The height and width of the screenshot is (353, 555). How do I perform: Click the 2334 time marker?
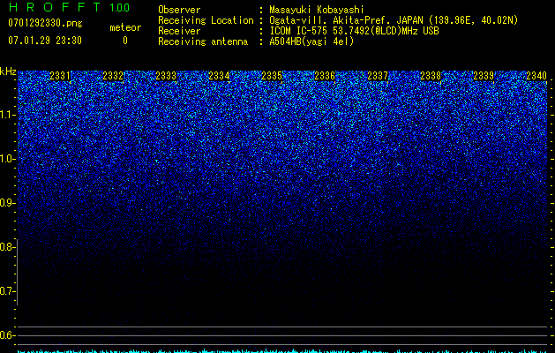pos(219,76)
